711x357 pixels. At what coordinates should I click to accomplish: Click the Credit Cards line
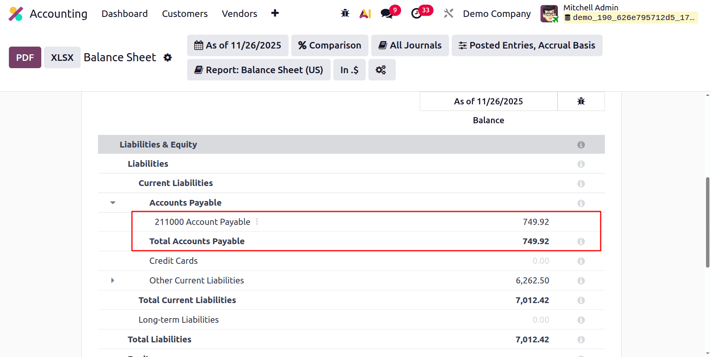[x=351, y=261]
